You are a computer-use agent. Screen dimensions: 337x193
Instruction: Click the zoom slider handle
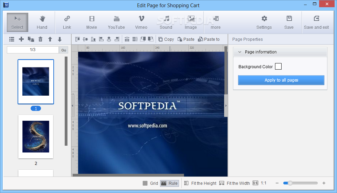pos(290,183)
